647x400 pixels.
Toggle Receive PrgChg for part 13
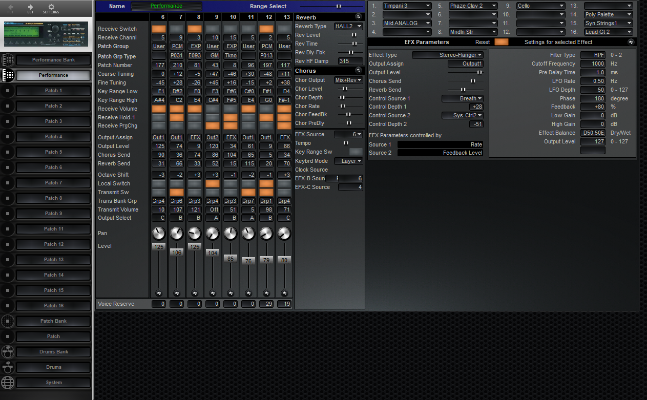tap(284, 125)
